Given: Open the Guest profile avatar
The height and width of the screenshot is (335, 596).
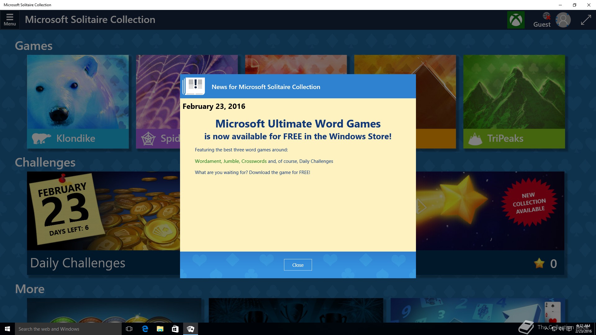Looking at the screenshot, I should 563,20.
